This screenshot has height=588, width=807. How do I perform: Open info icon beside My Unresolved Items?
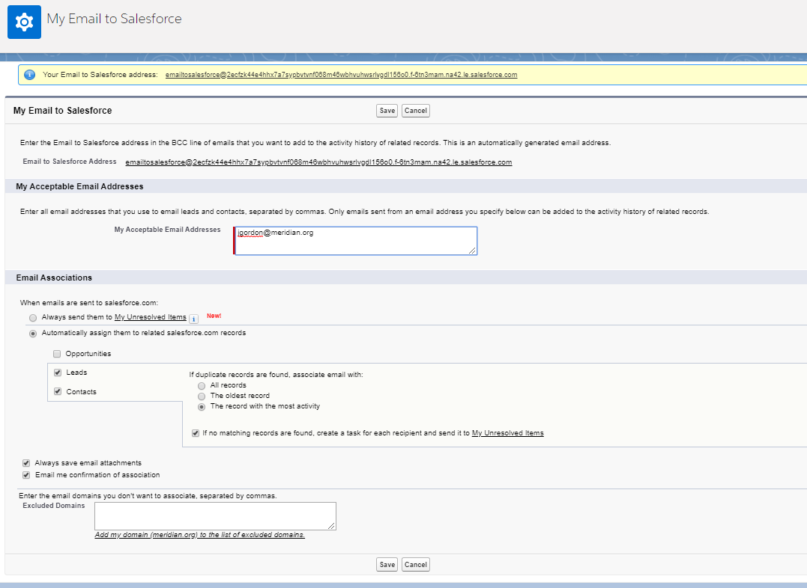[x=193, y=319]
